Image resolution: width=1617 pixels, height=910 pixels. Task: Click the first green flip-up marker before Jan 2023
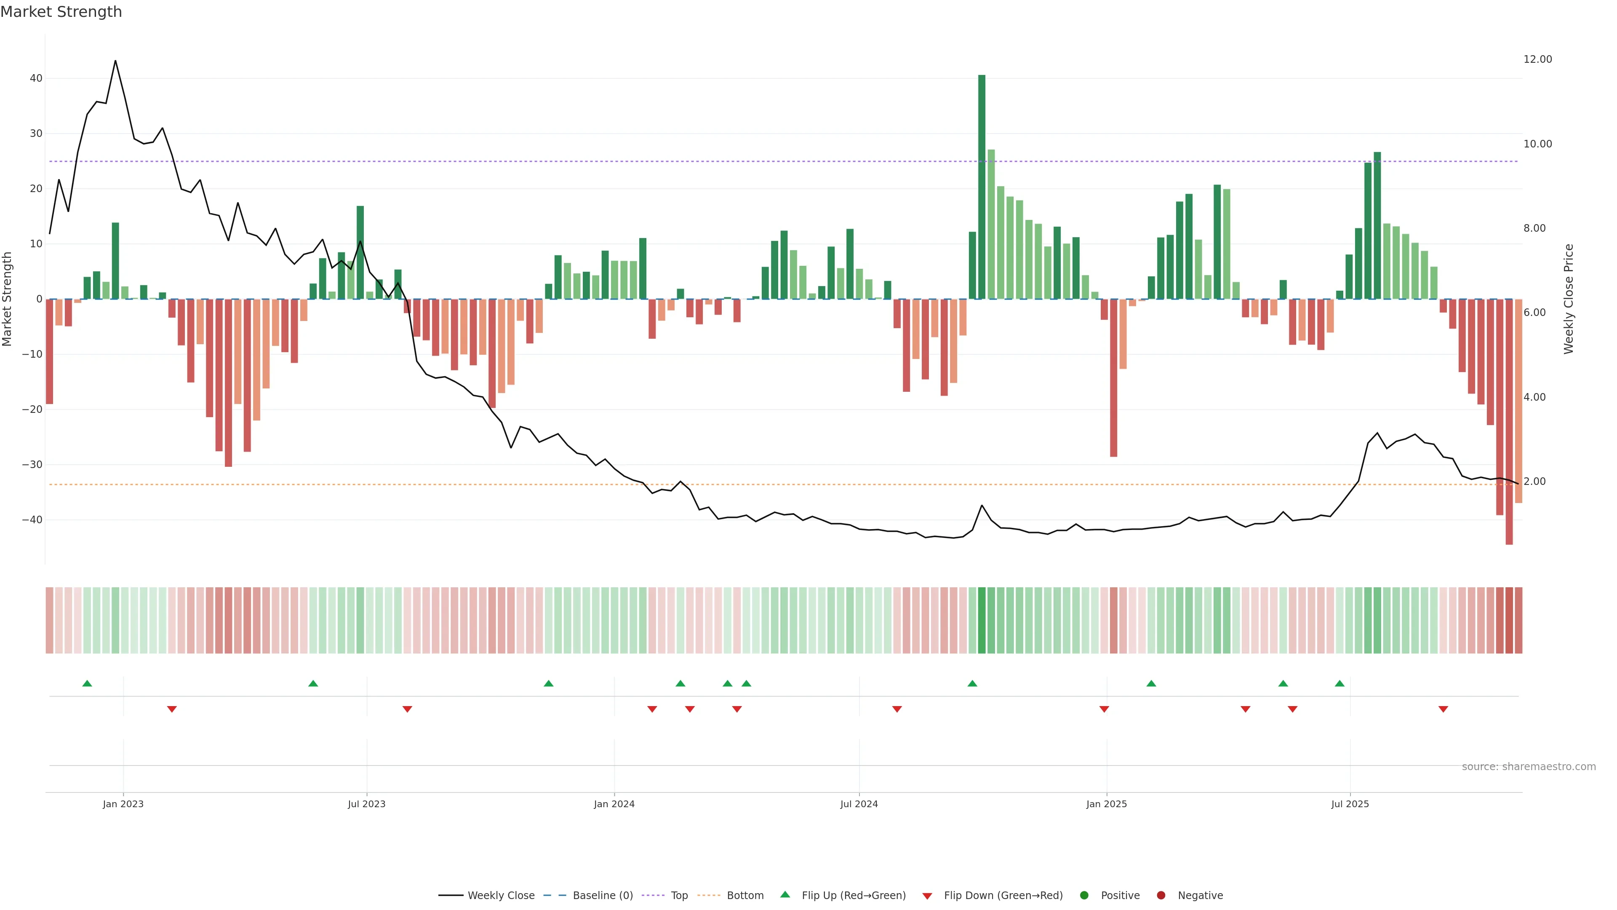coord(87,683)
